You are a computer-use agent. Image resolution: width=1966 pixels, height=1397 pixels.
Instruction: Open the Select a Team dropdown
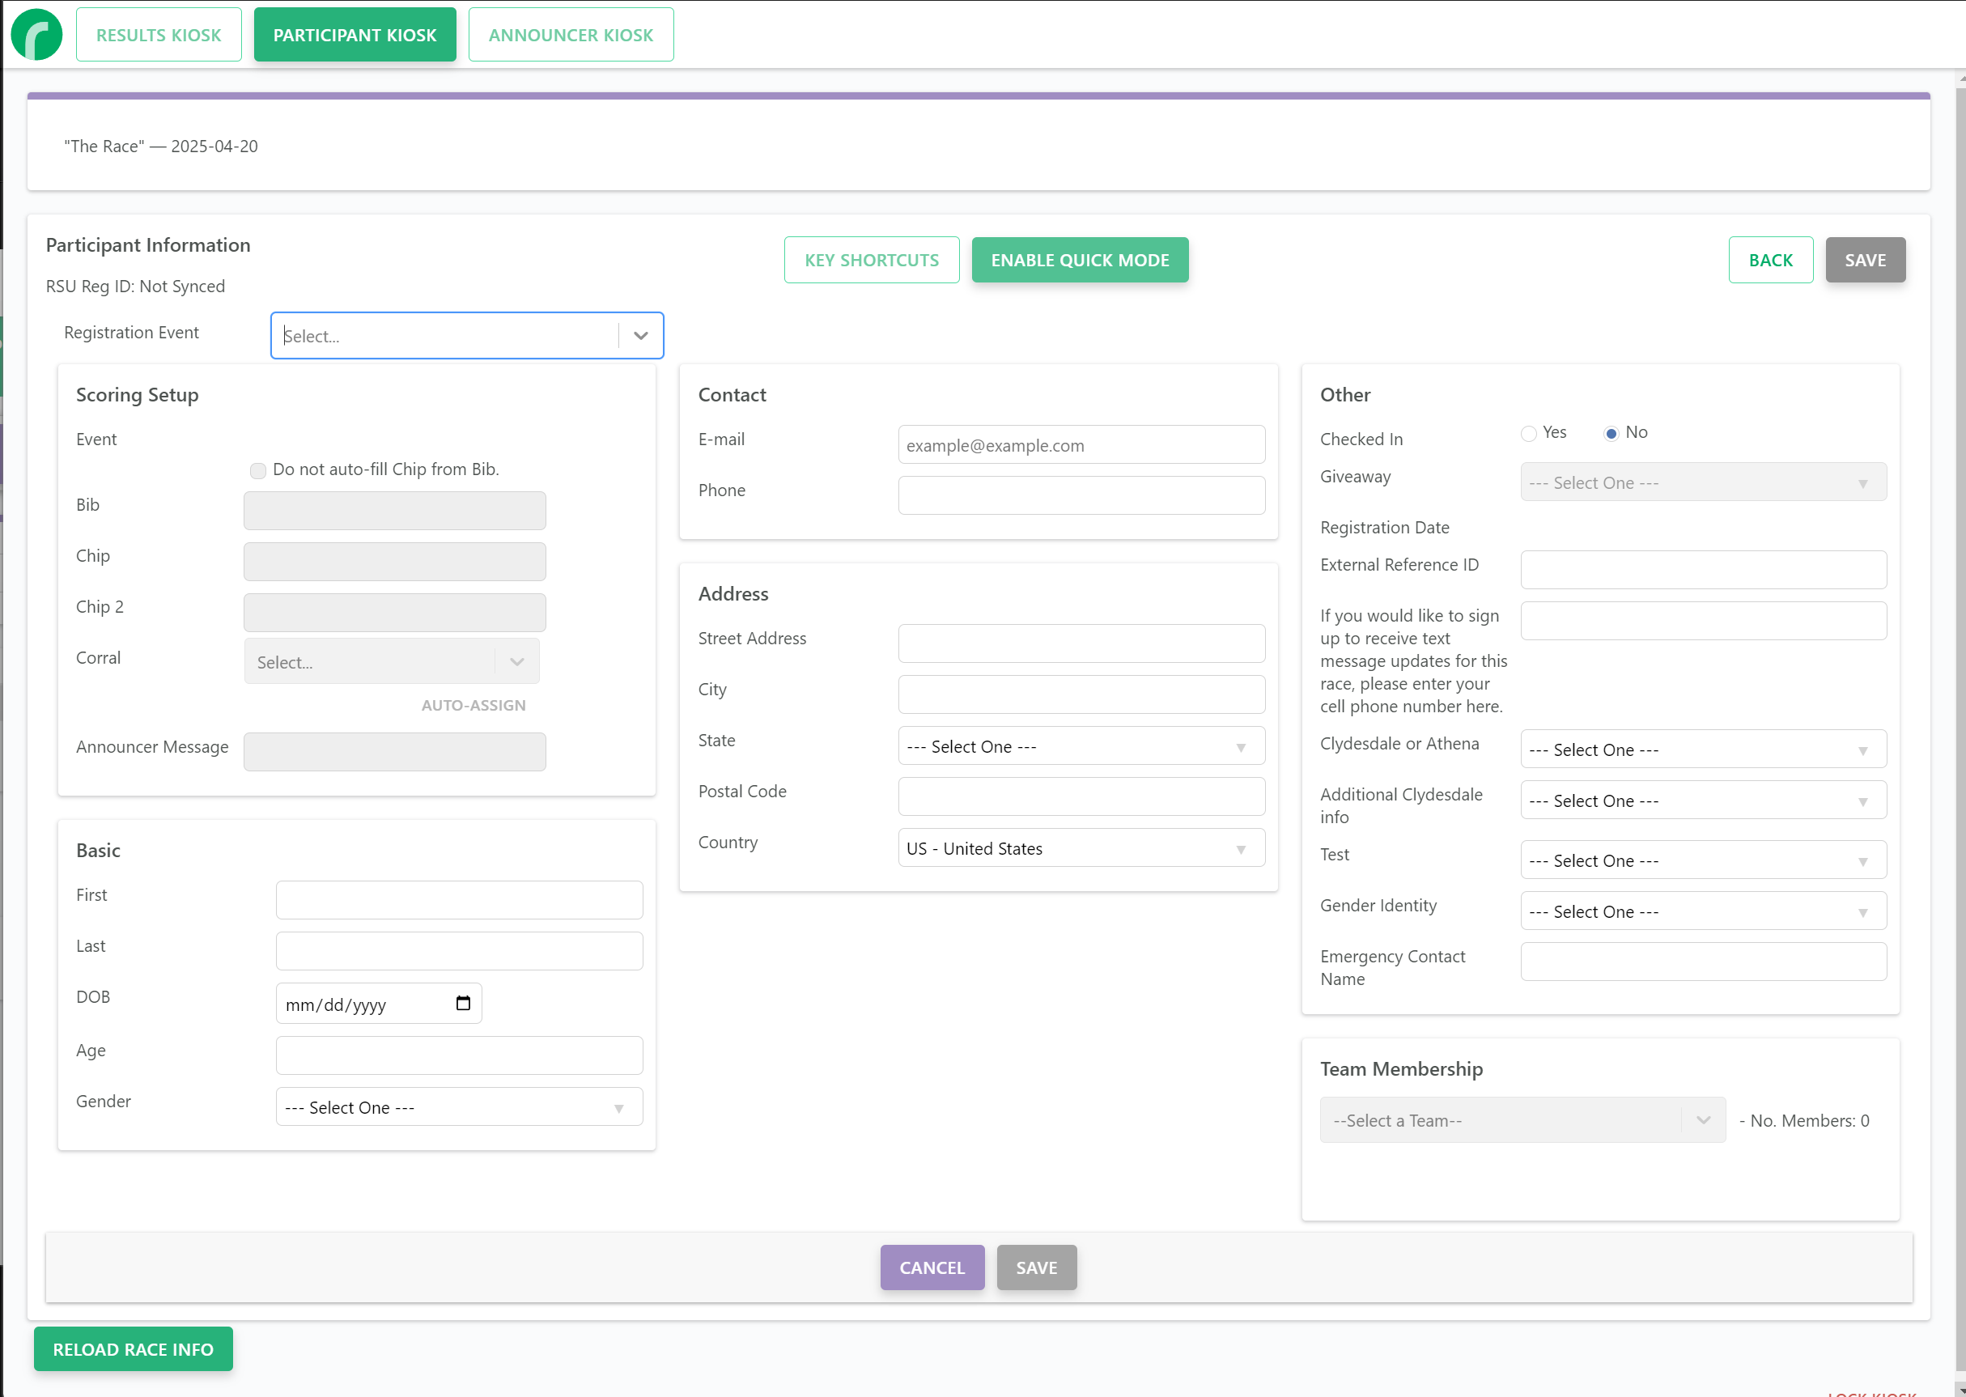(x=1522, y=1120)
